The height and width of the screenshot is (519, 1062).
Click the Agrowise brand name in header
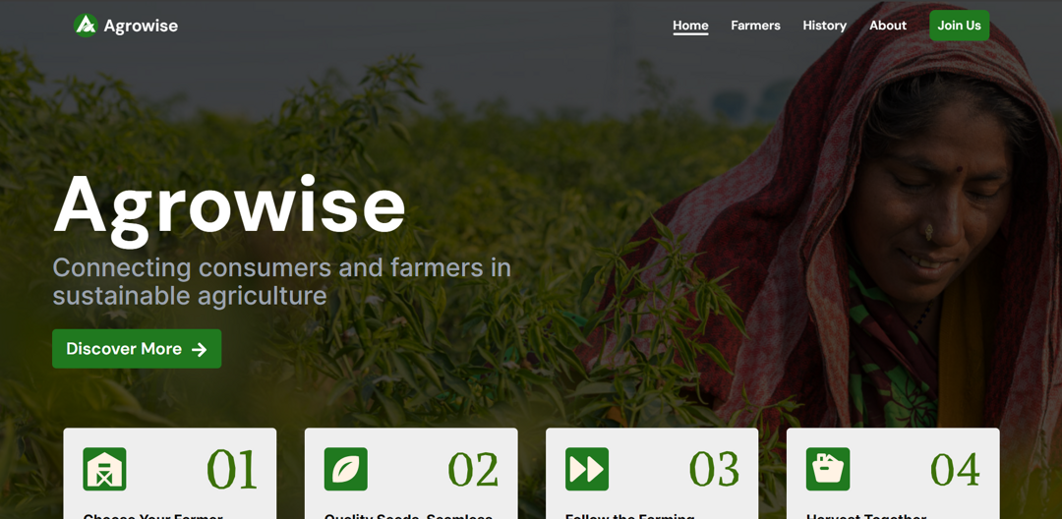[141, 27]
